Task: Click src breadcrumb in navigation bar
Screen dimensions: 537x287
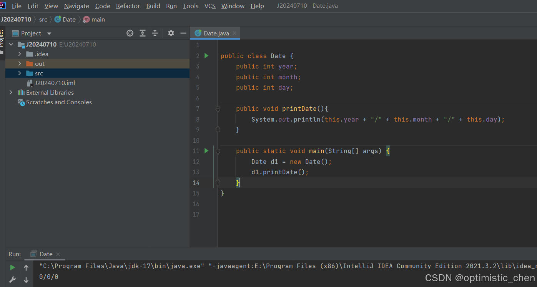Action: [43, 19]
